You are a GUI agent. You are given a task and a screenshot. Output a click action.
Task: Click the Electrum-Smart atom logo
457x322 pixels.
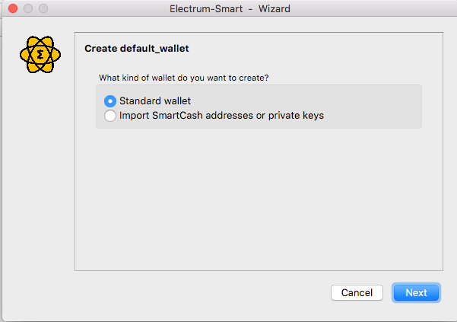(40, 55)
